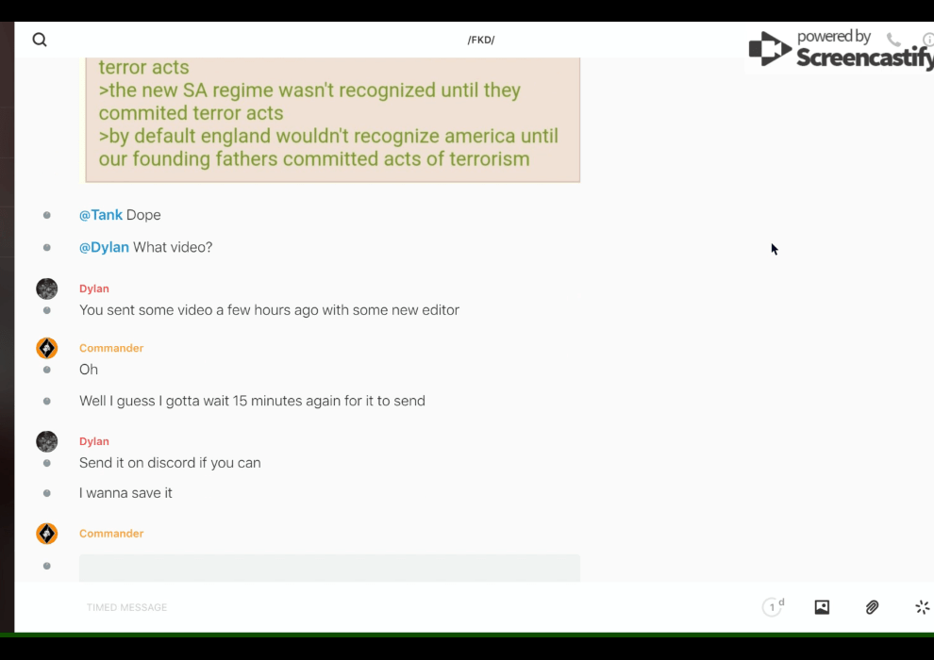Click the Dylan username above 'You sent some video'
Viewport: 934px width, 660px height.
[94, 289]
